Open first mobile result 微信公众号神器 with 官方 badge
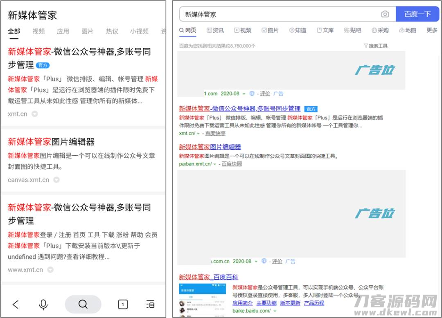 (79, 58)
